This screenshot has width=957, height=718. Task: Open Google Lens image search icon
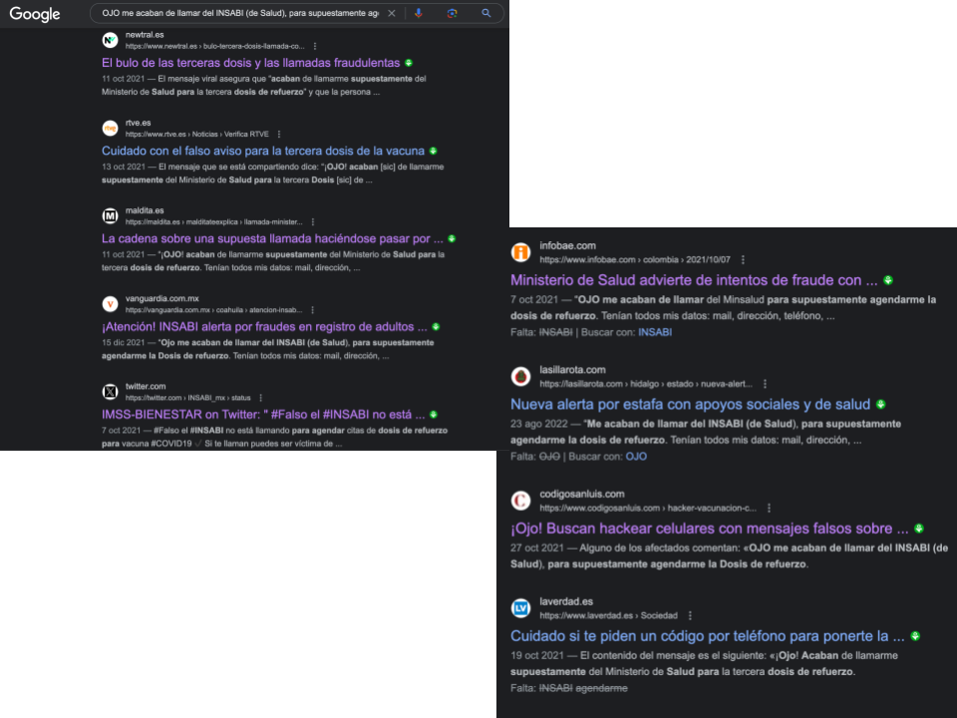pyautogui.click(x=452, y=13)
